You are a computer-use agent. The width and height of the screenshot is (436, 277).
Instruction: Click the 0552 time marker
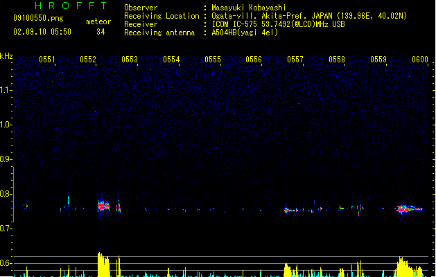click(88, 60)
